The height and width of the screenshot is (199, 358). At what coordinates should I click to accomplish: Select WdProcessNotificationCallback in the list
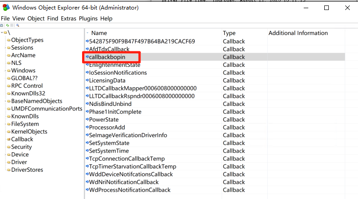[130, 190]
